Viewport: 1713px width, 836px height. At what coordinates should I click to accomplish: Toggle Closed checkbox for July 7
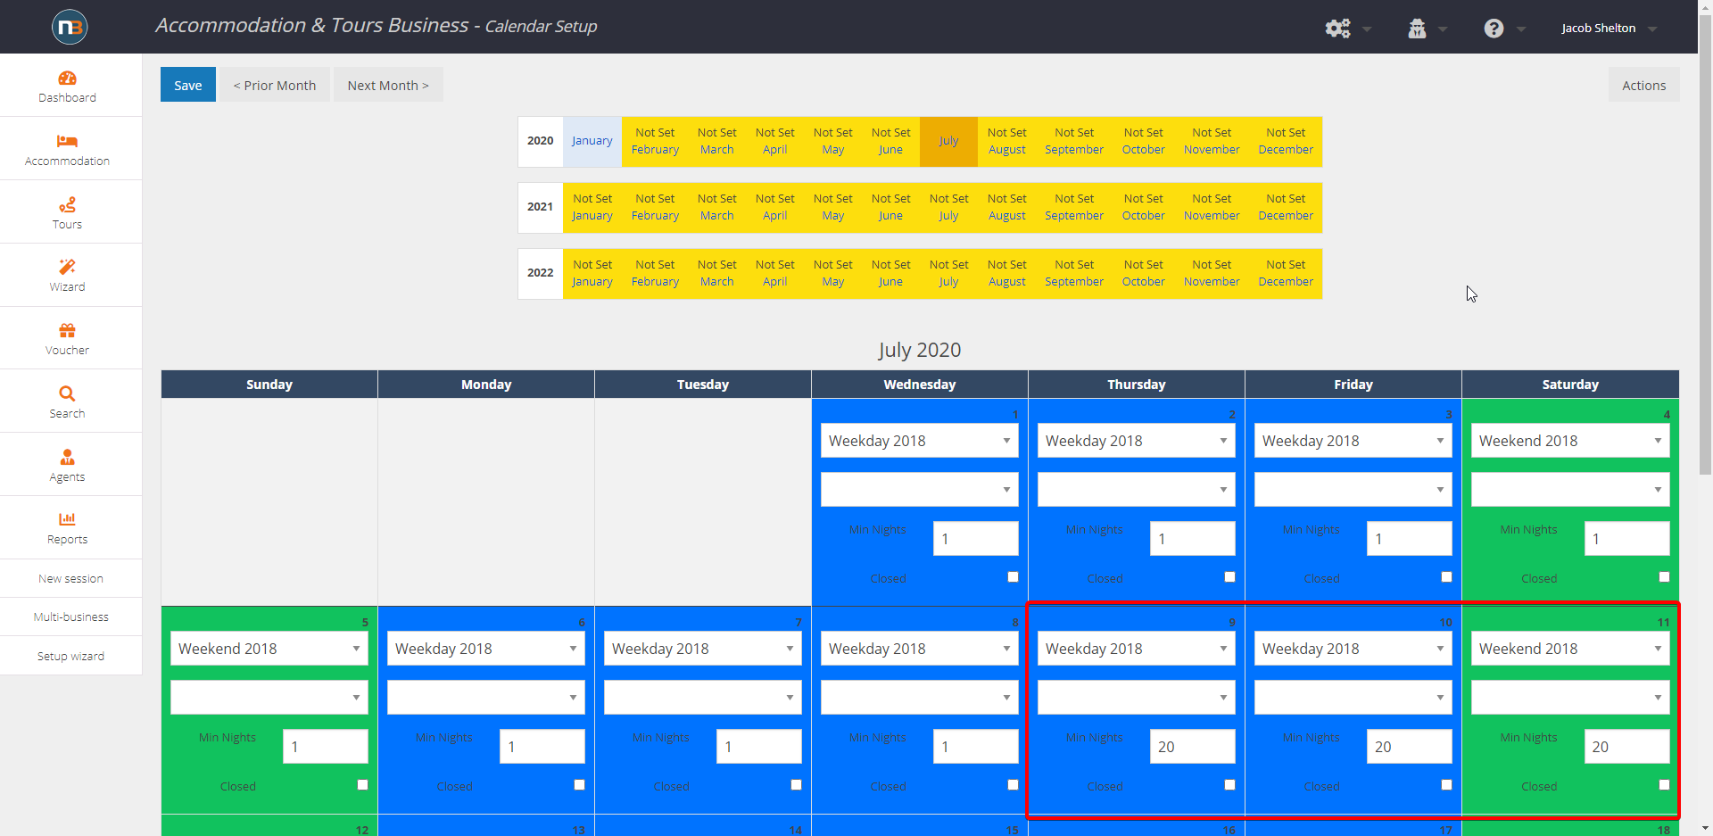(x=796, y=785)
